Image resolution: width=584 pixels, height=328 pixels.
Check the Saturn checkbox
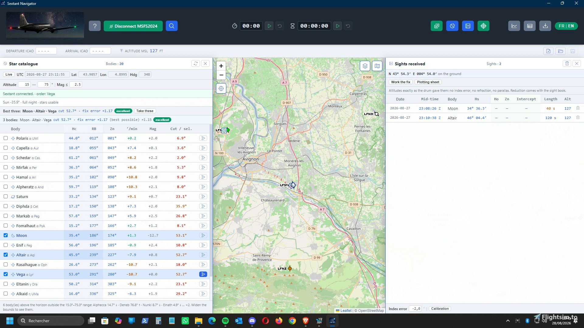point(5,196)
